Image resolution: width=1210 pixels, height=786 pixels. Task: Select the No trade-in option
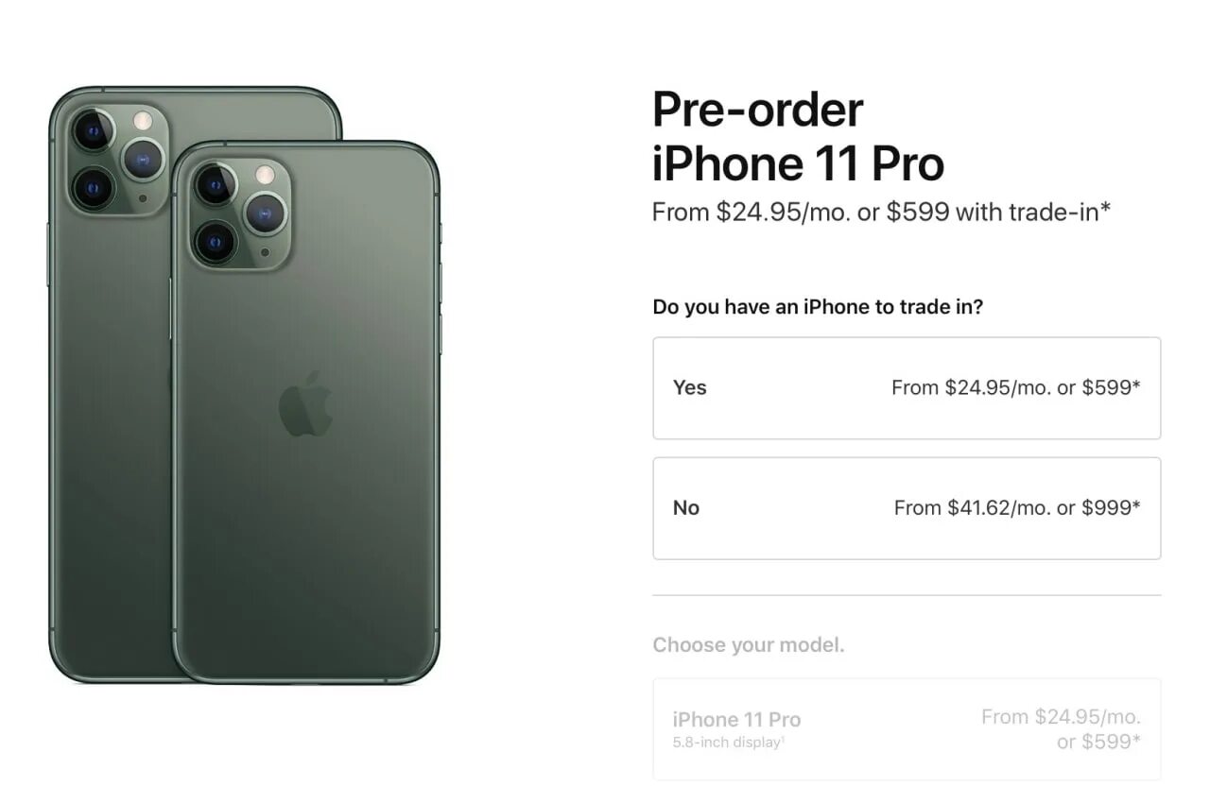pos(907,508)
